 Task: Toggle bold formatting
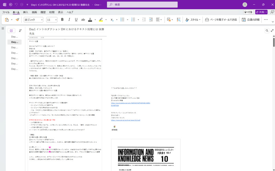tap(62, 20)
